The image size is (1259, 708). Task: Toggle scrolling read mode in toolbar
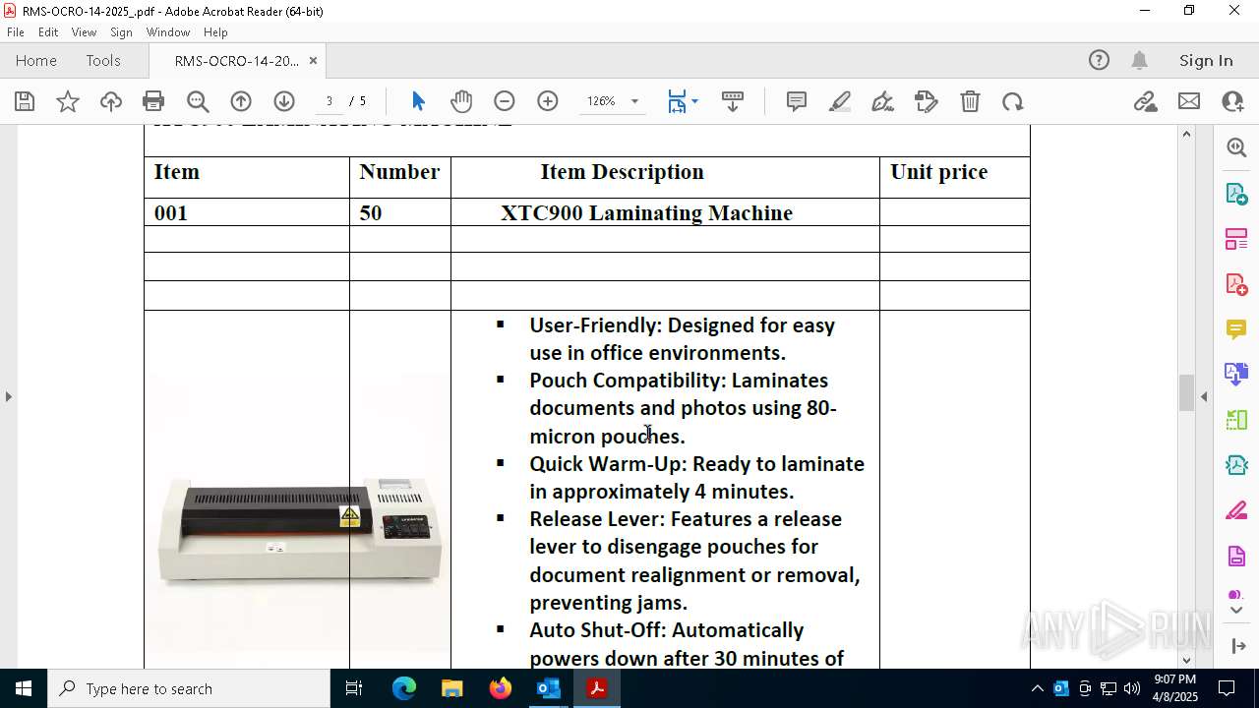point(733,101)
